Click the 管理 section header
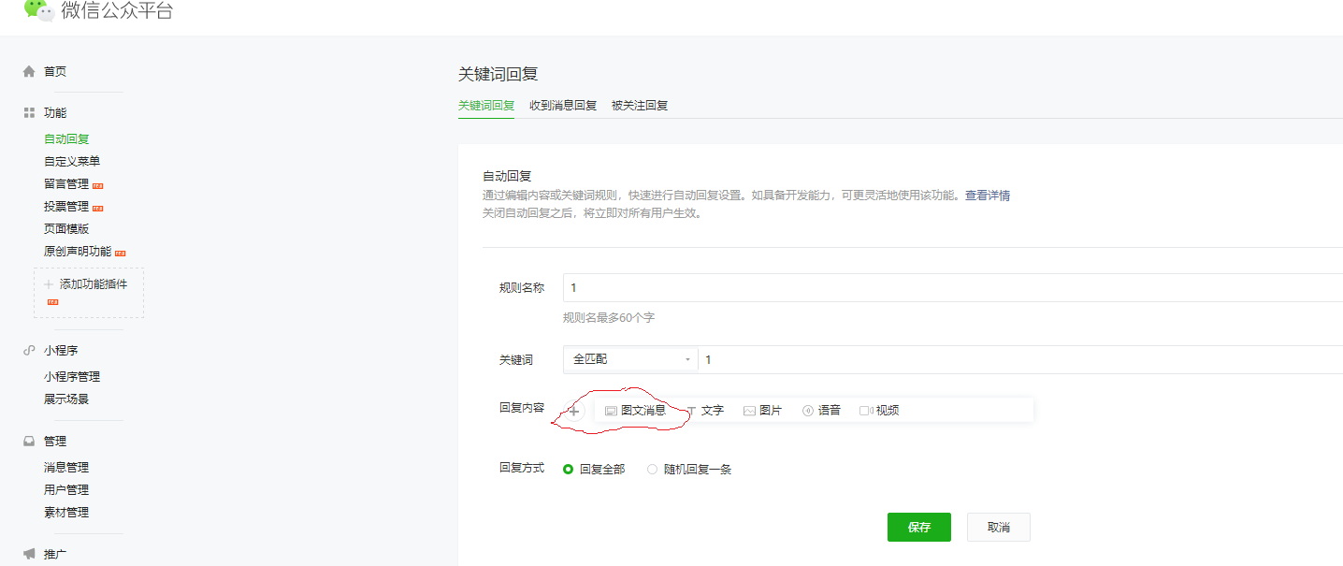This screenshot has width=1343, height=566. coord(55,441)
